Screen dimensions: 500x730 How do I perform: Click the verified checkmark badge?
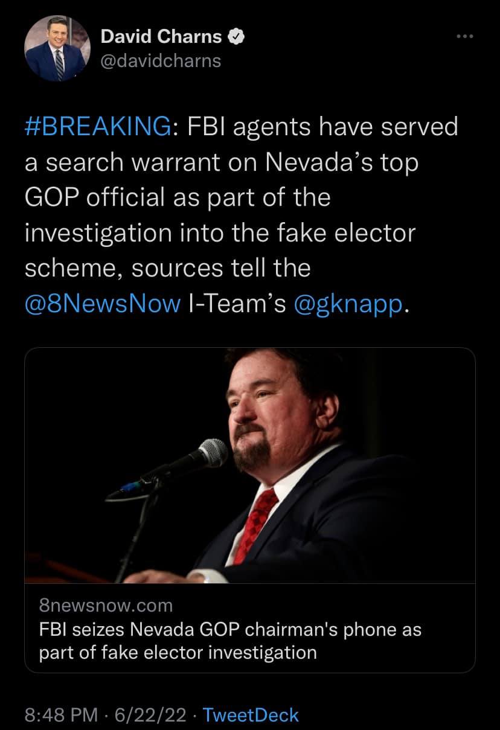coord(236,37)
